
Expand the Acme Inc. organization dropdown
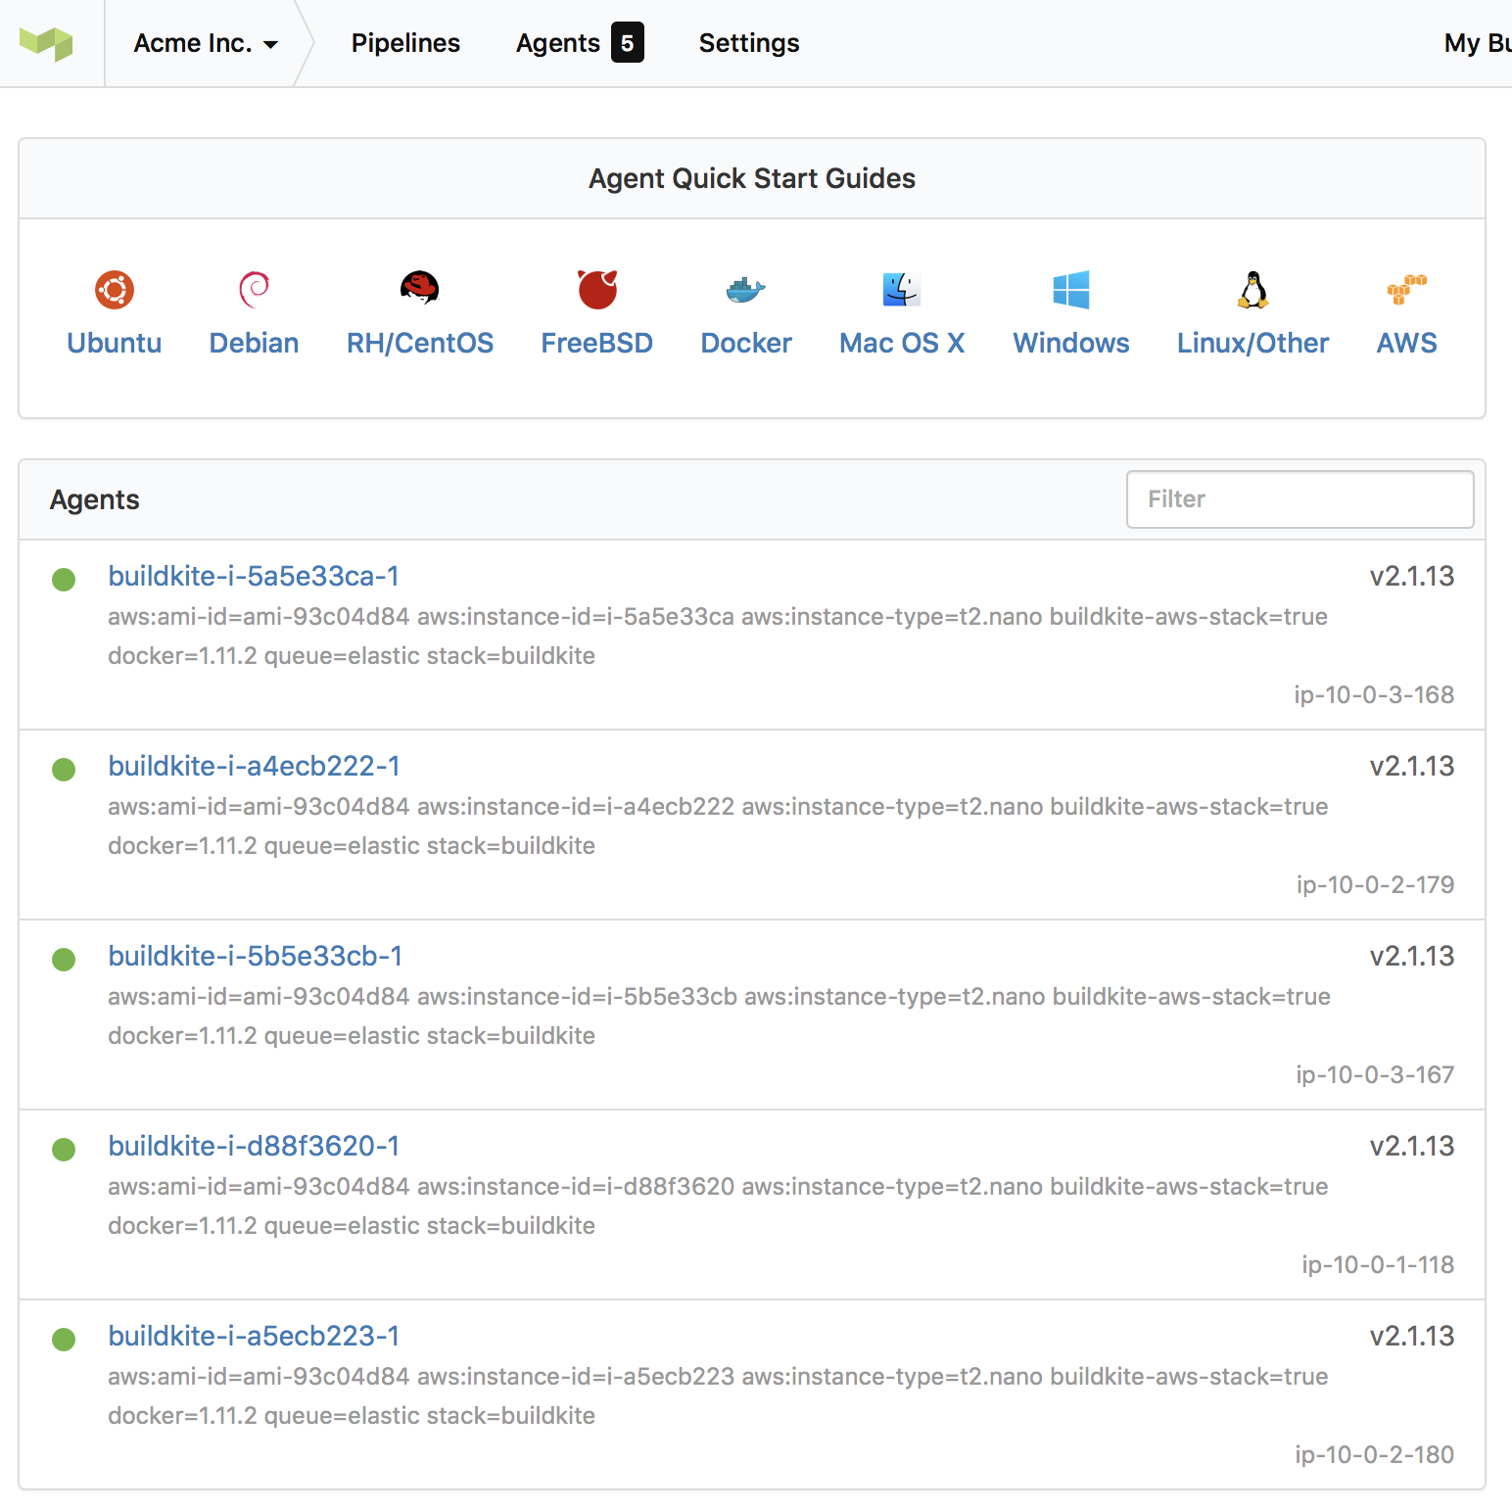pyautogui.click(x=206, y=43)
